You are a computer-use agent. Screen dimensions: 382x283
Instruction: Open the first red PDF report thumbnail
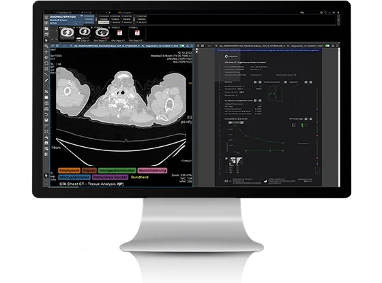coord(119,33)
